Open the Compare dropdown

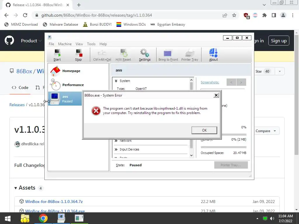tap(266, 131)
